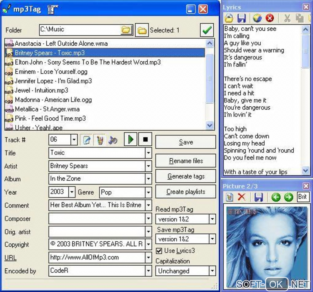Select Madonna - American Life.ogg

(x=105, y=100)
